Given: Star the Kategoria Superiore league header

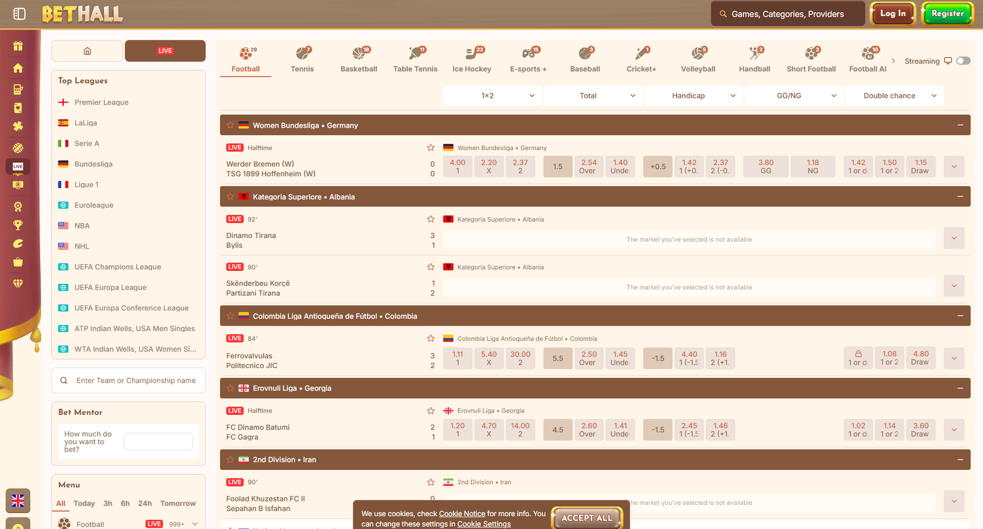Looking at the screenshot, I should coord(230,197).
